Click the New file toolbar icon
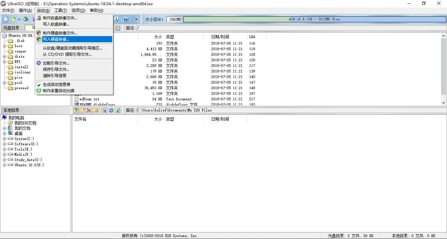The width and height of the screenshot is (447, 239). [6, 19]
